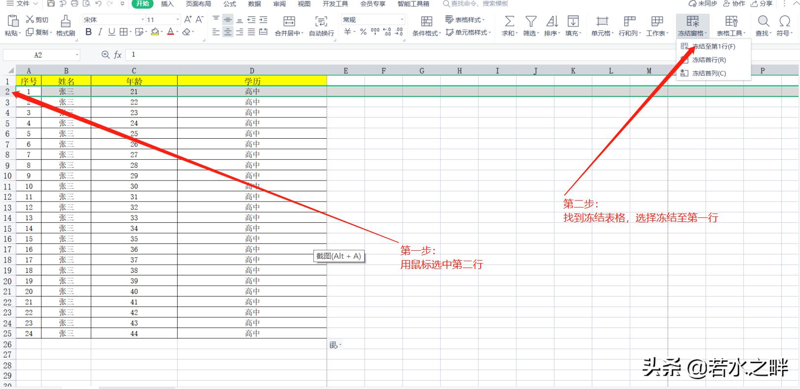Click the Print Preview icon
800x389 pixels.
coord(87,3)
